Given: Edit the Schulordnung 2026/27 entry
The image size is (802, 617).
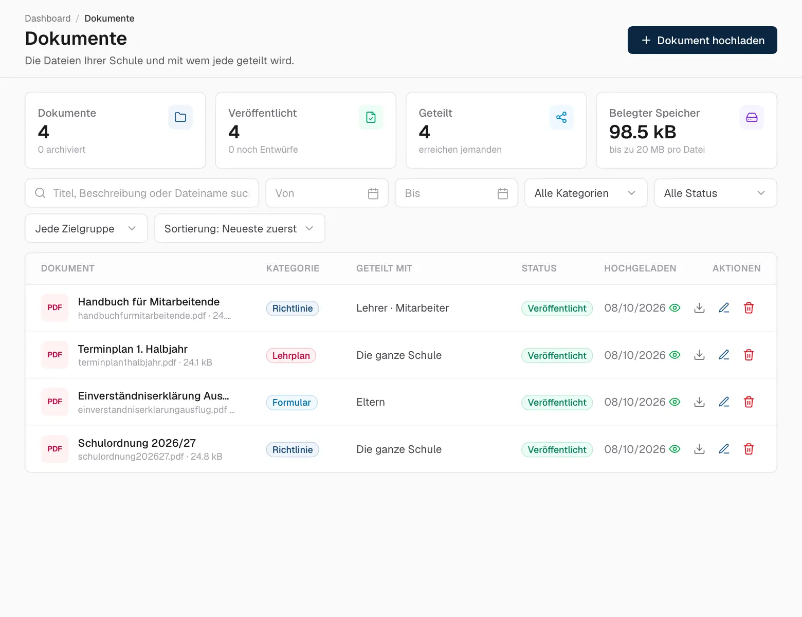Looking at the screenshot, I should point(724,449).
